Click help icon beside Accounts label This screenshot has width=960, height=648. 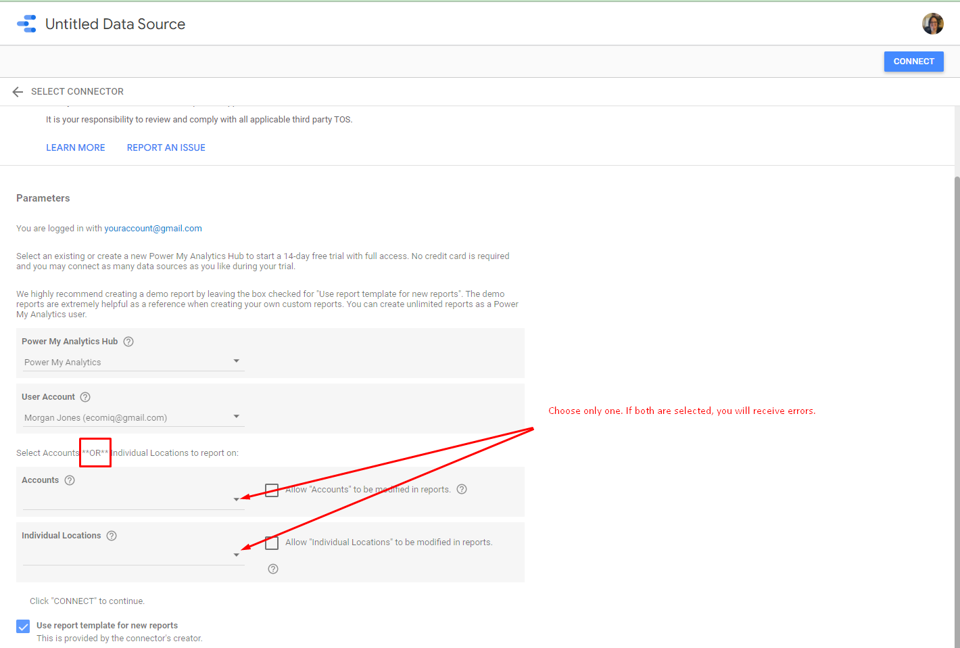(x=70, y=480)
